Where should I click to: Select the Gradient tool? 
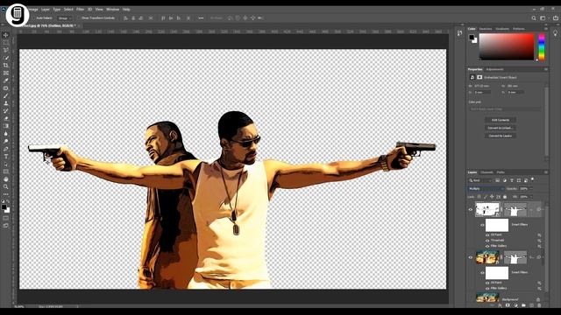6,126
